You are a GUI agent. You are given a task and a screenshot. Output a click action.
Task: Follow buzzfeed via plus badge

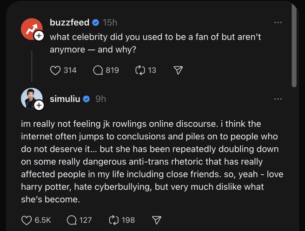[x=39, y=36]
